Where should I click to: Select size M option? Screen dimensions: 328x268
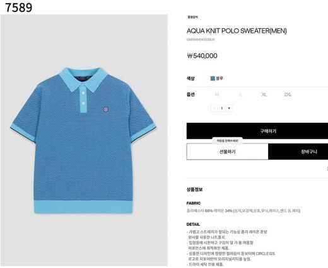click(x=217, y=94)
